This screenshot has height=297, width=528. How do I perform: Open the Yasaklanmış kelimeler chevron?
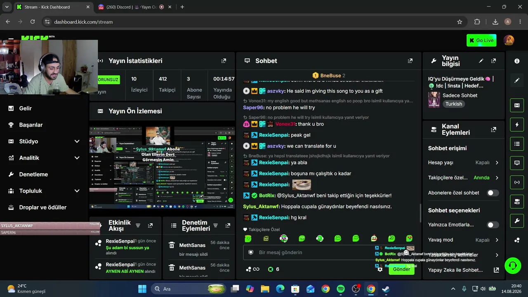point(497,255)
